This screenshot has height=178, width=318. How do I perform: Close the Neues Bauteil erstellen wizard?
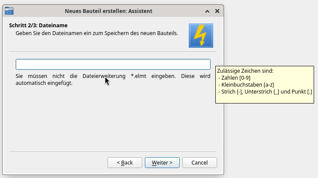pos(216,10)
